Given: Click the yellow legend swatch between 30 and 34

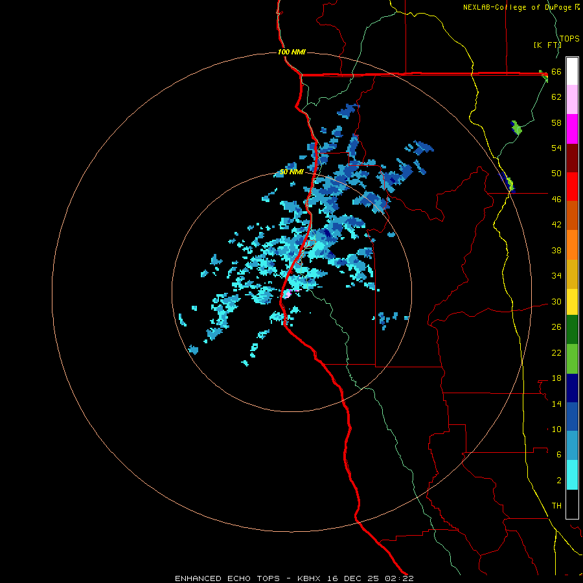Looking at the screenshot, I should click(x=572, y=302).
